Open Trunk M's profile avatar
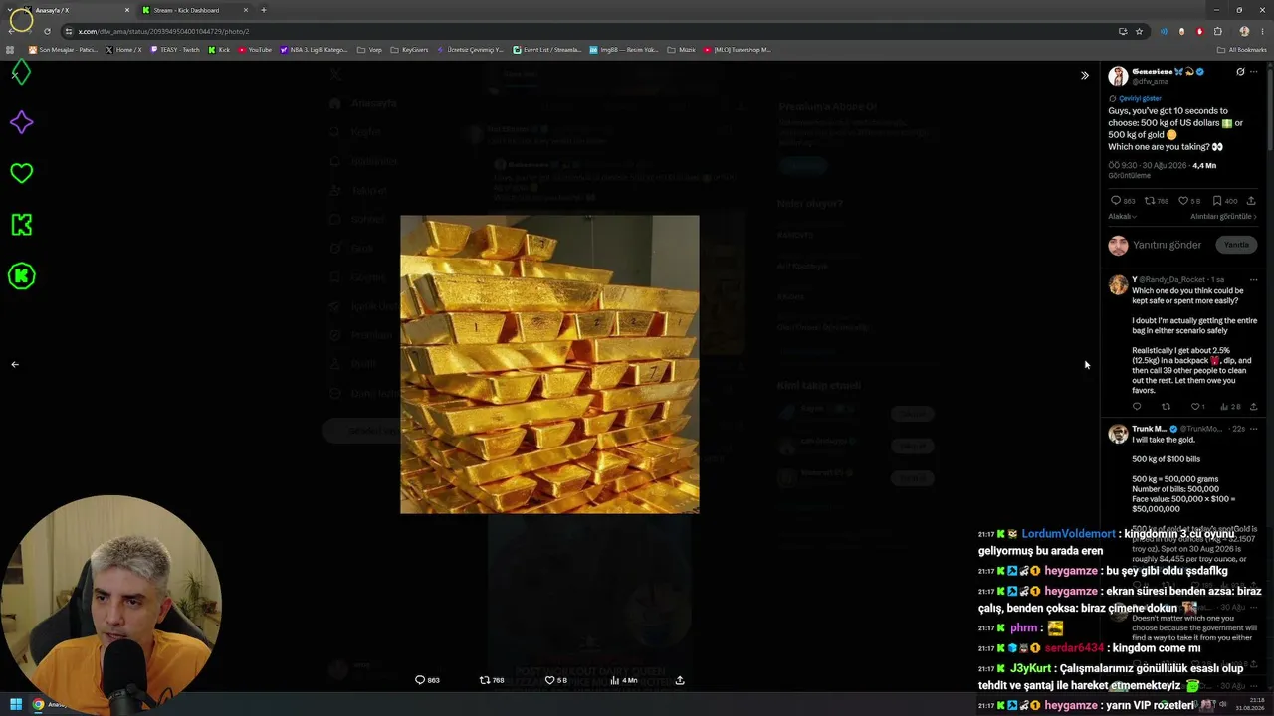1274x716 pixels. [x=1118, y=433]
